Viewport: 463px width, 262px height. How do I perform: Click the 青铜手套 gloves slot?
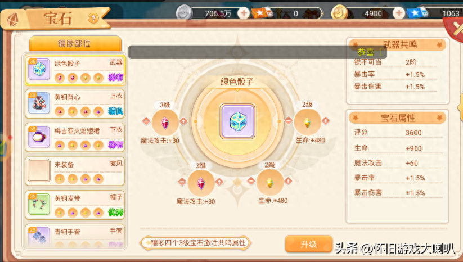click(75, 236)
